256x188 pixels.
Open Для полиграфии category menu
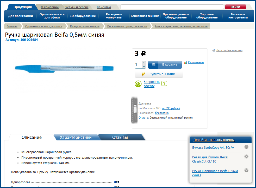click(21, 16)
